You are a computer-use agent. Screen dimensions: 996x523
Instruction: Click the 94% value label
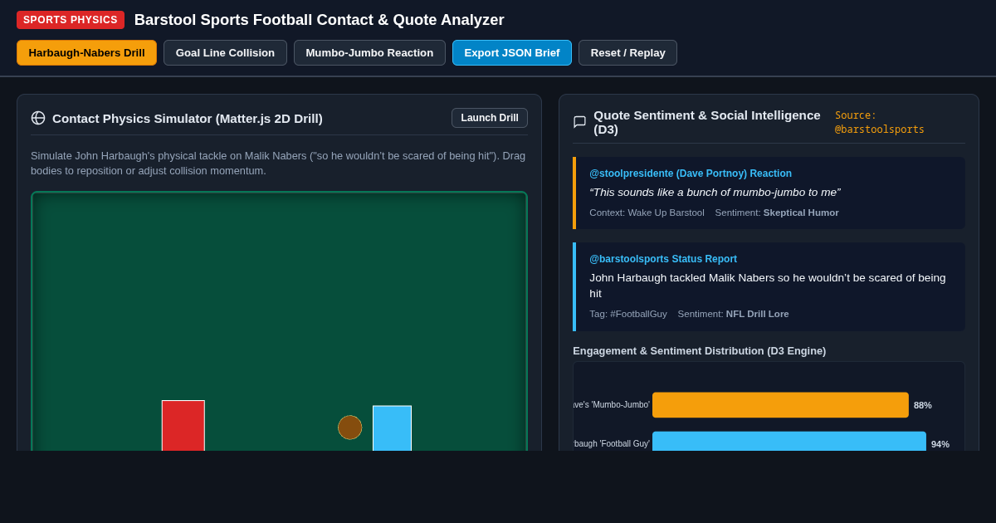(940, 444)
